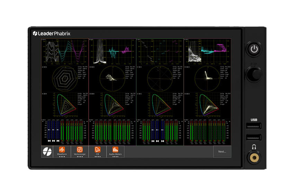This screenshot has height=195, width=290.
Task: Click the Next... button in menu bar
Action: click(222, 151)
